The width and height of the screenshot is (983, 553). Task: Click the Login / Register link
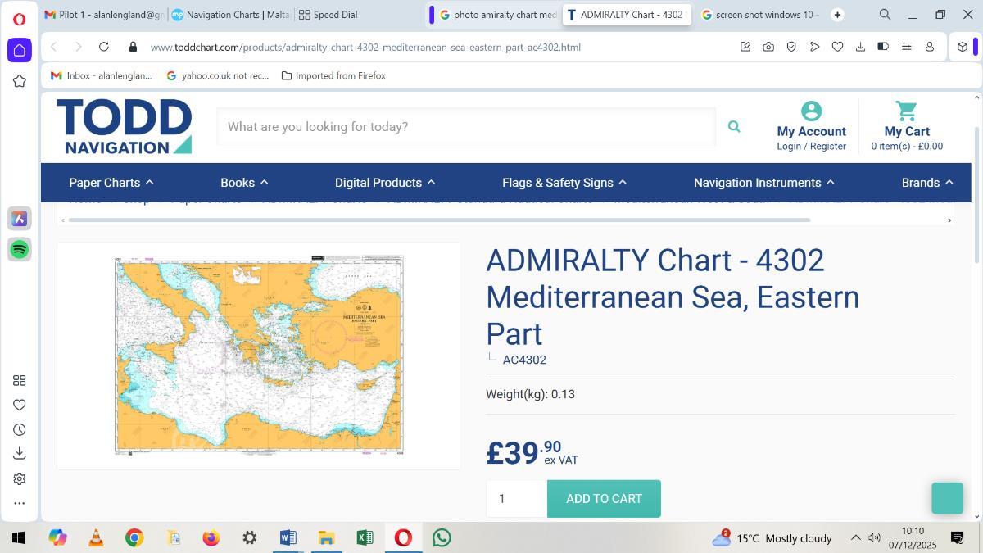[x=811, y=146]
